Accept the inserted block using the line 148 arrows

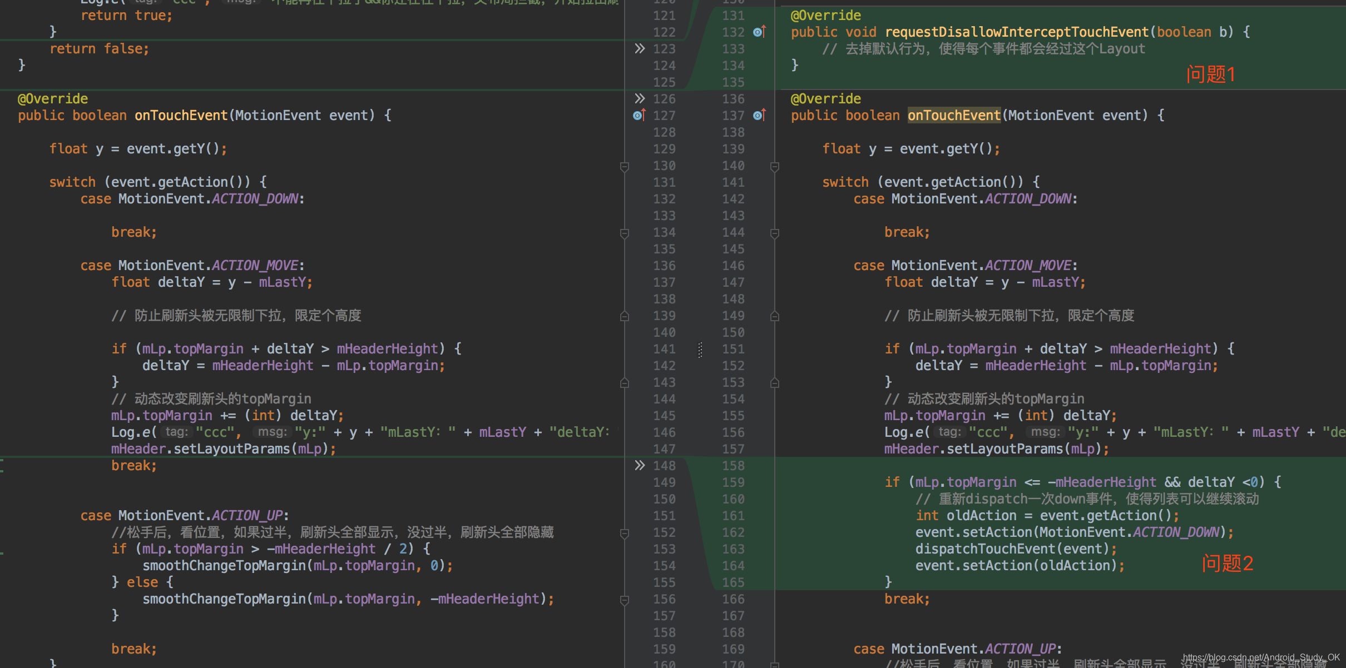point(640,465)
